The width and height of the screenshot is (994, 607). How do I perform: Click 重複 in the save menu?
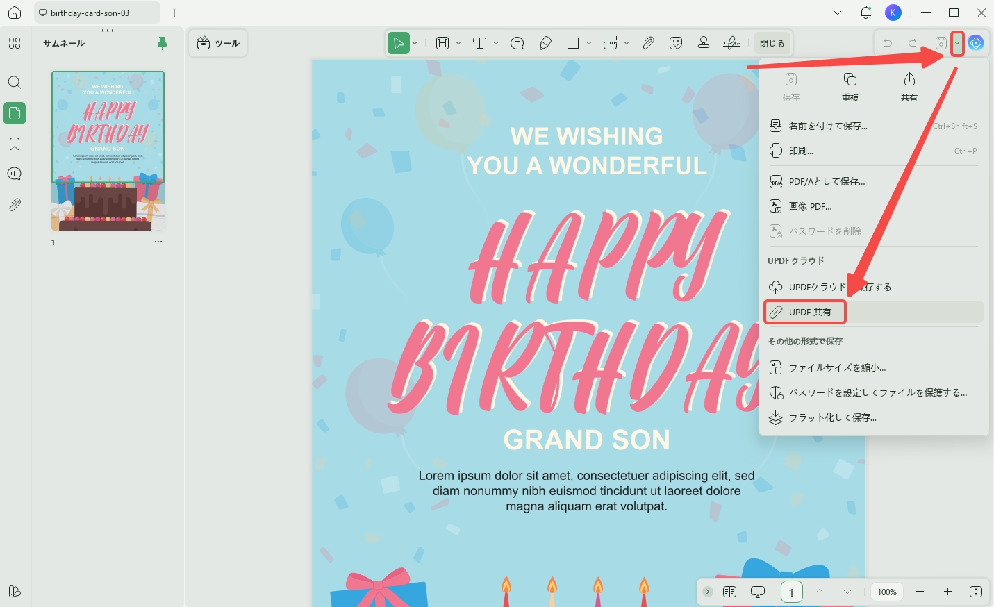click(850, 88)
